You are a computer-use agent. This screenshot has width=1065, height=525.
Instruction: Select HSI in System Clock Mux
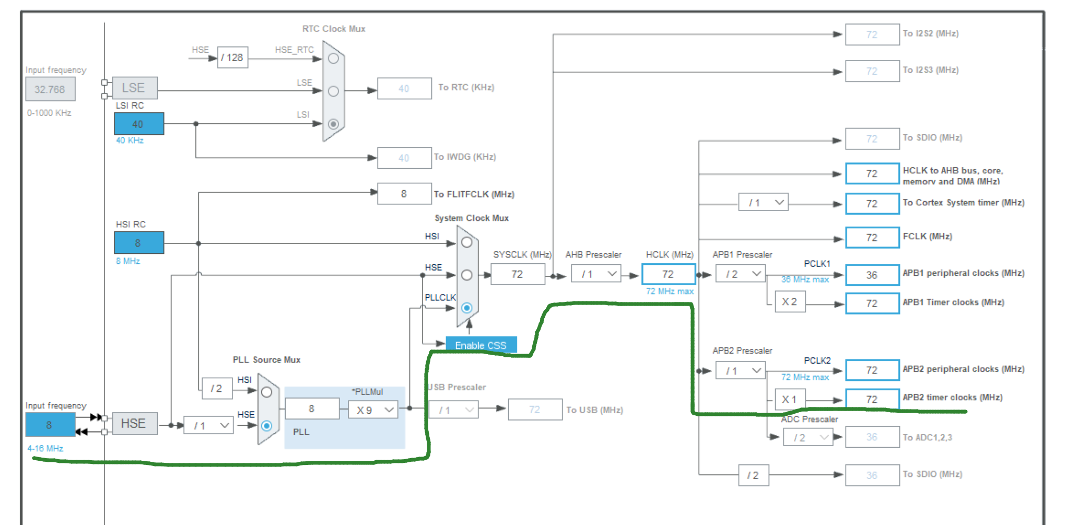click(467, 242)
